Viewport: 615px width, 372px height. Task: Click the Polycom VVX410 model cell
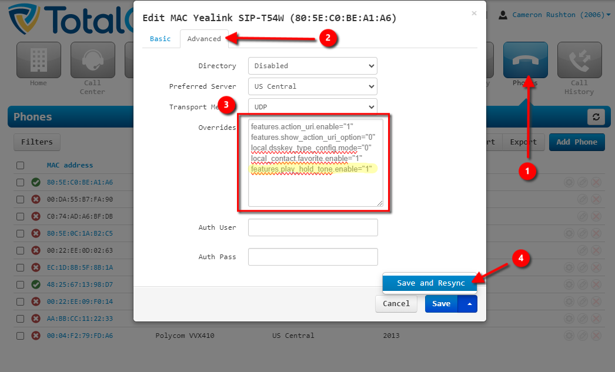185,336
